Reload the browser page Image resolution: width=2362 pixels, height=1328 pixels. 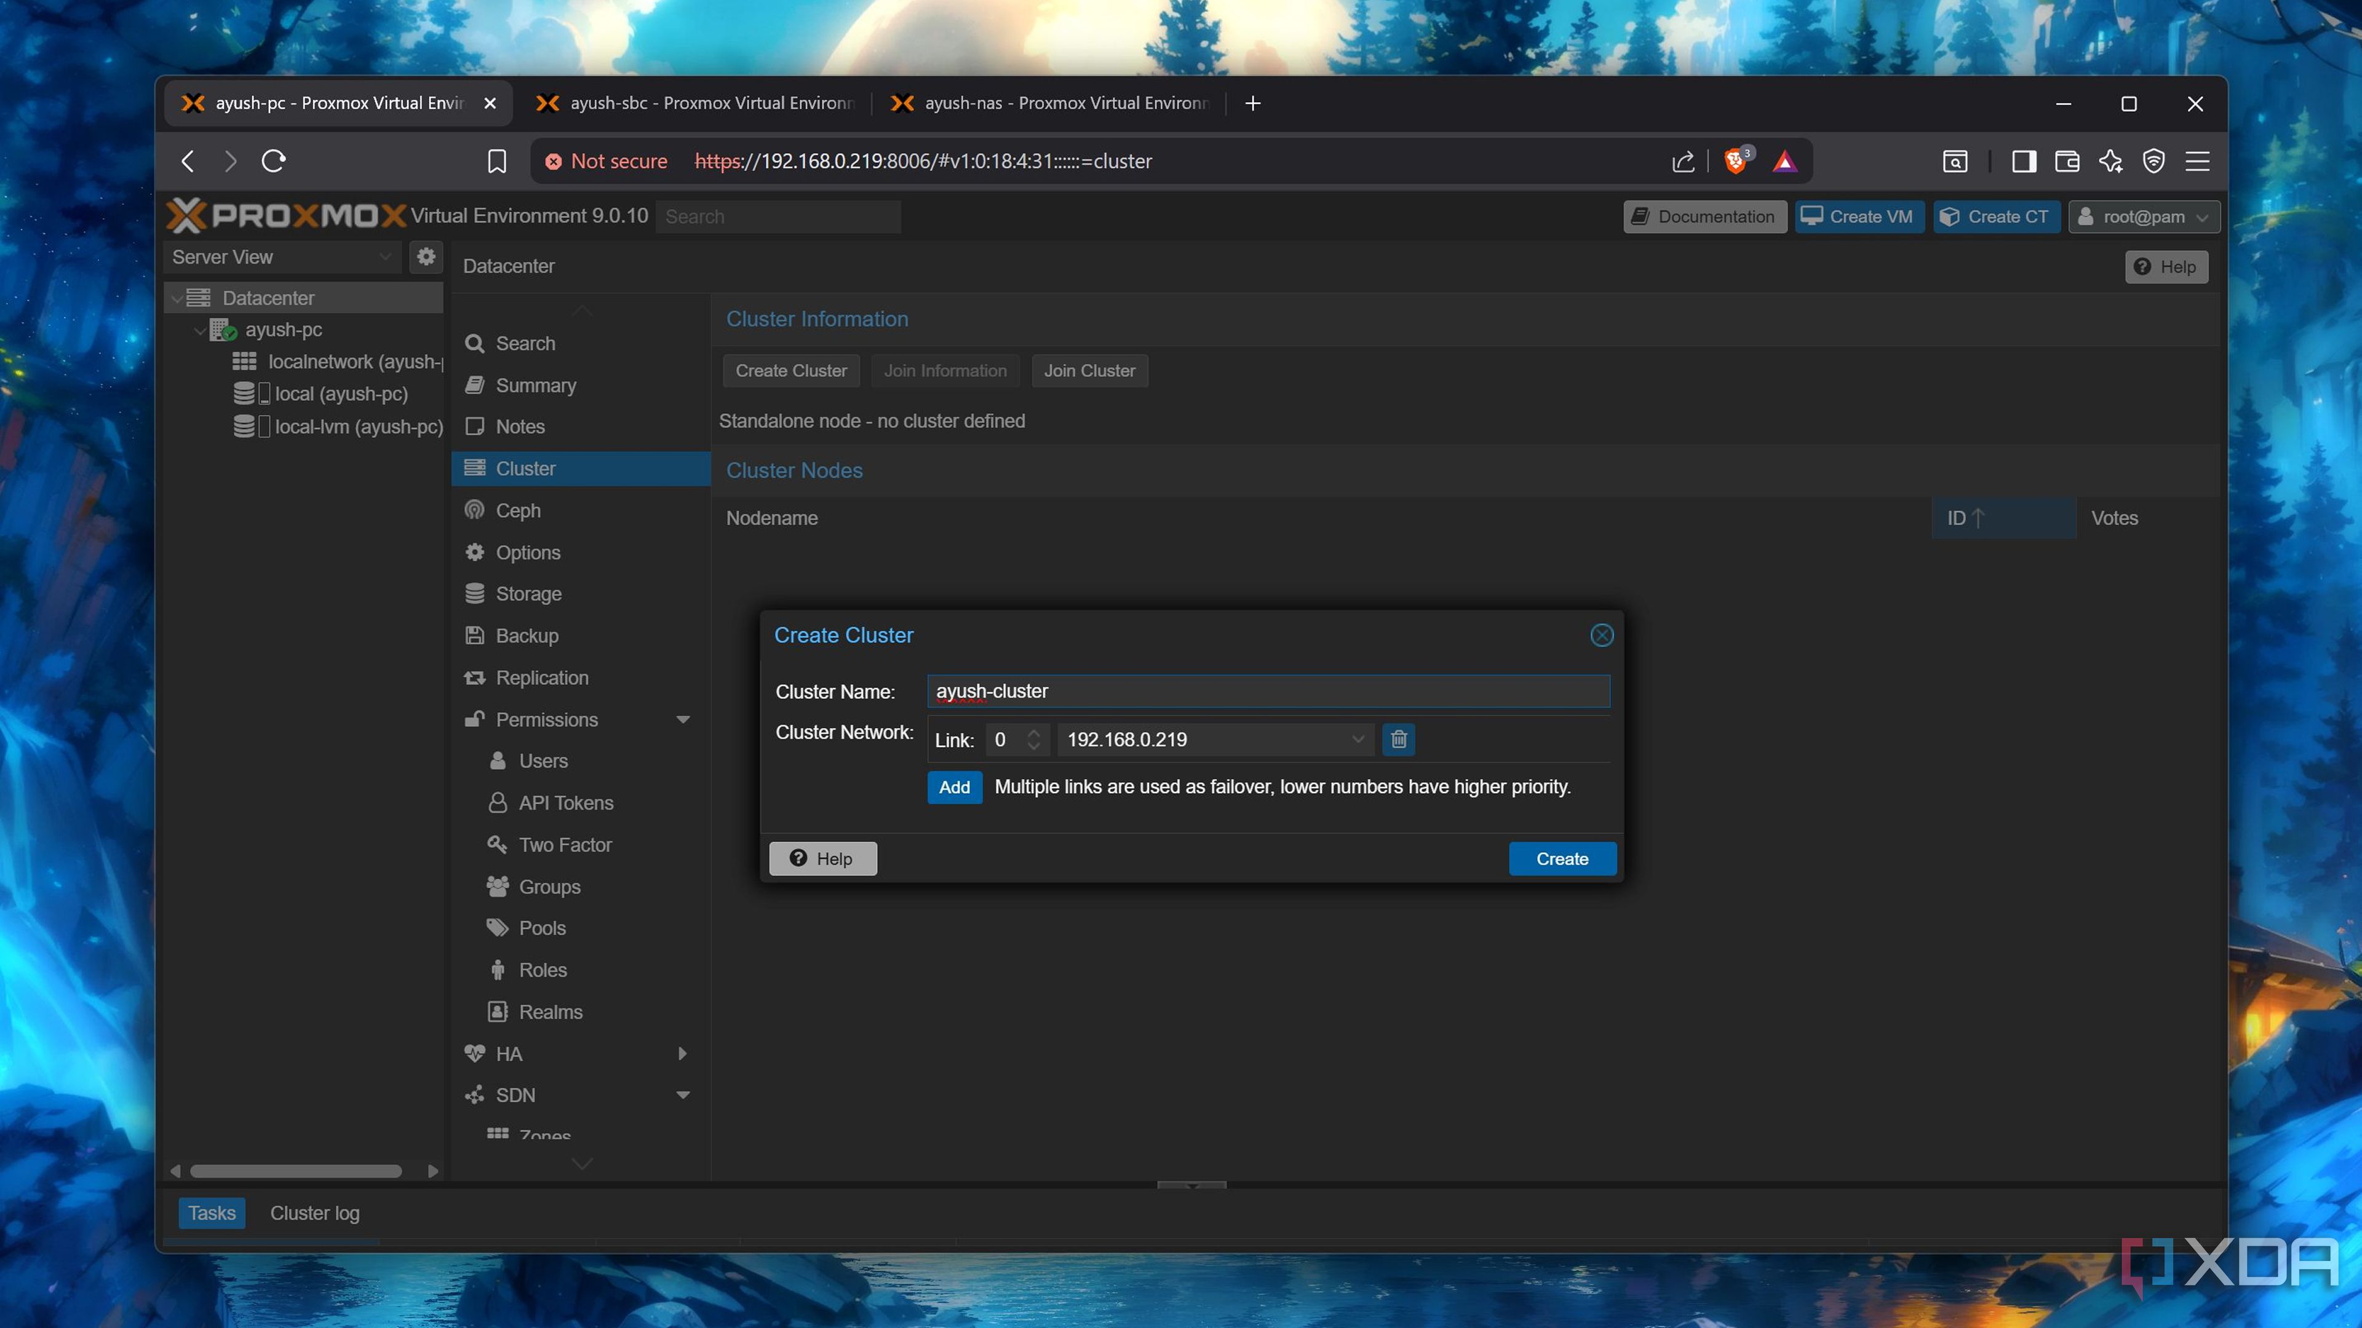[x=273, y=161]
